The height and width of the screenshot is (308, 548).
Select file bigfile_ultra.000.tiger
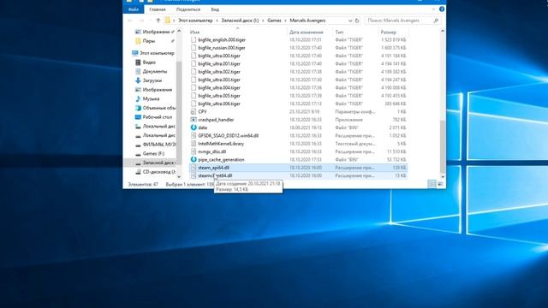219,56
